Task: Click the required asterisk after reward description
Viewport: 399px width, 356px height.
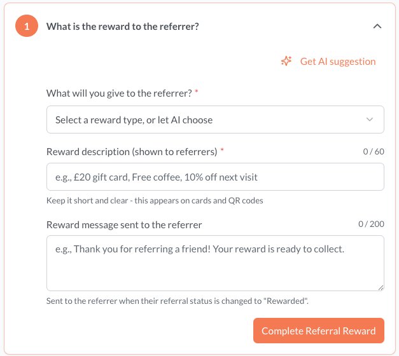Action: coord(222,150)
